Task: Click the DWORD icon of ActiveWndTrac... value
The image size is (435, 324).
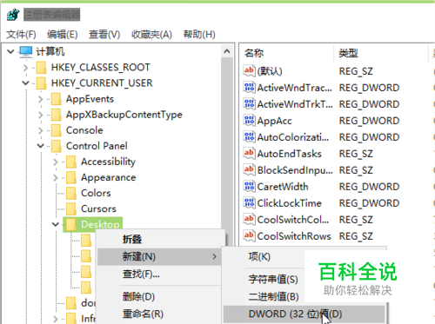Action: (249, 88)
